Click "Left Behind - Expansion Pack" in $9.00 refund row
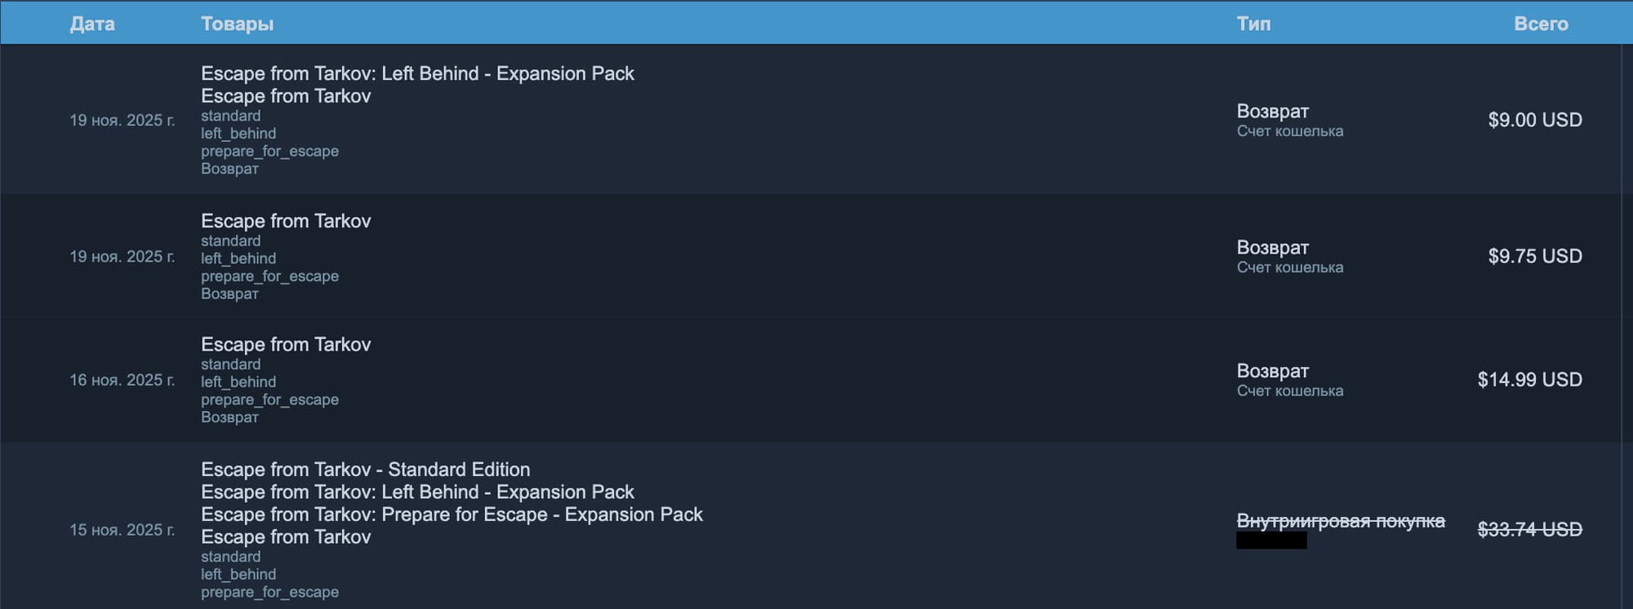 [417, 73]
